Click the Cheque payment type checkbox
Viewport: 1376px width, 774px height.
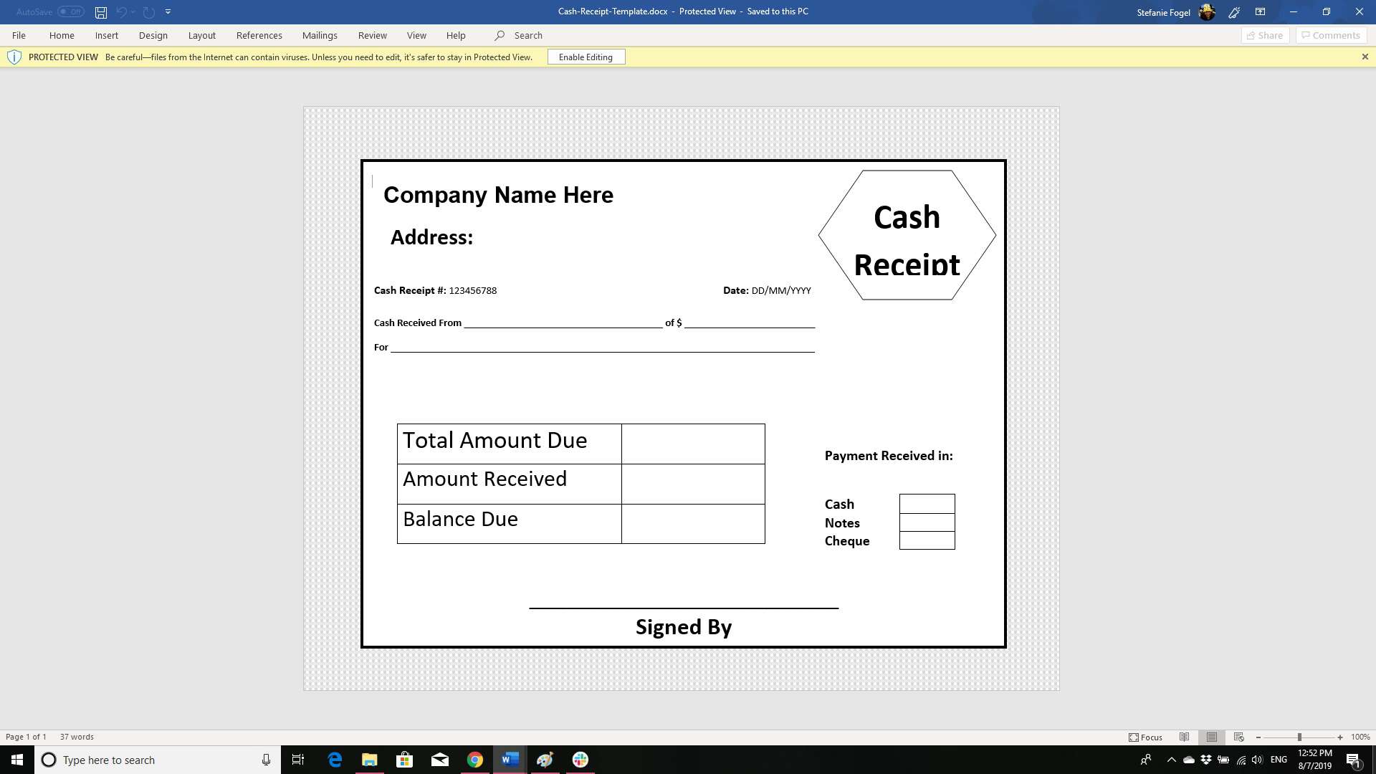927,540
